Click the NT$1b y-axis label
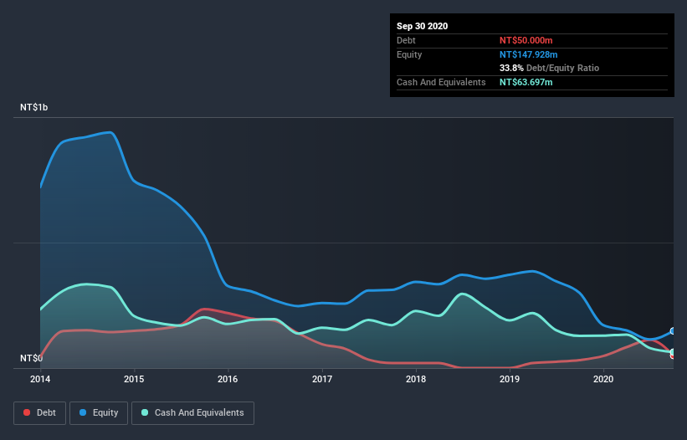 pos(33,107)
